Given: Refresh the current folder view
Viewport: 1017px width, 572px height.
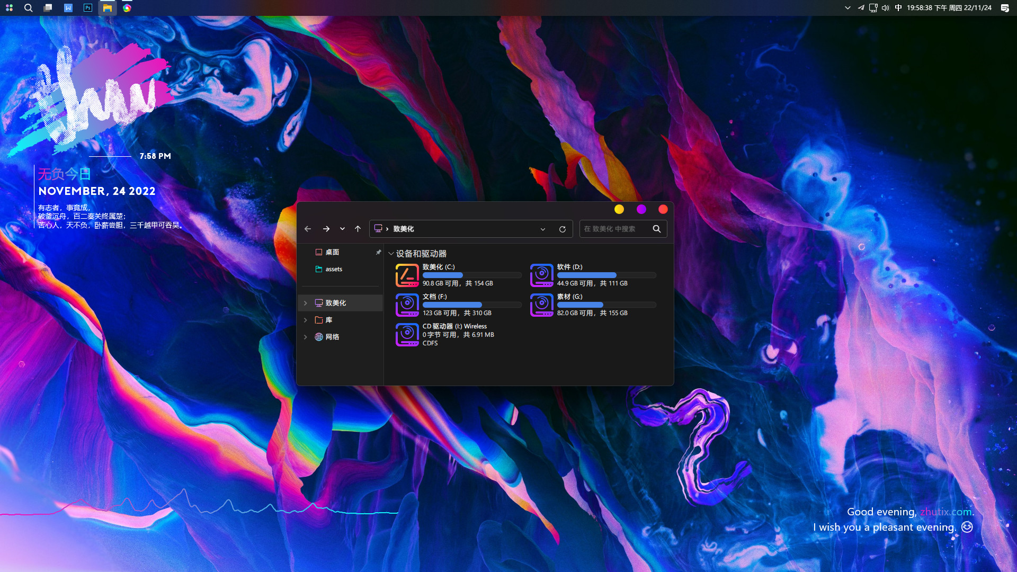Looking at the screenshot, I should [561, 229].
